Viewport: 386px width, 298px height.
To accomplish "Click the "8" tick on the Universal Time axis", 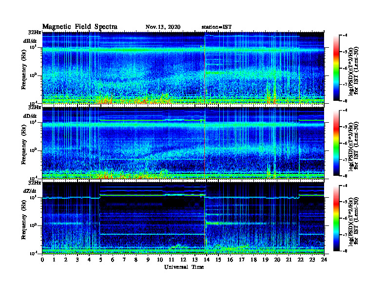I will tap(136, 260).
